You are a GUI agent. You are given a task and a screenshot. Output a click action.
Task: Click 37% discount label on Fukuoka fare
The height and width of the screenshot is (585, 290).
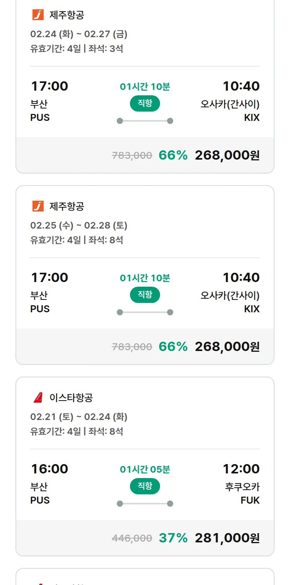coord(173,538)
